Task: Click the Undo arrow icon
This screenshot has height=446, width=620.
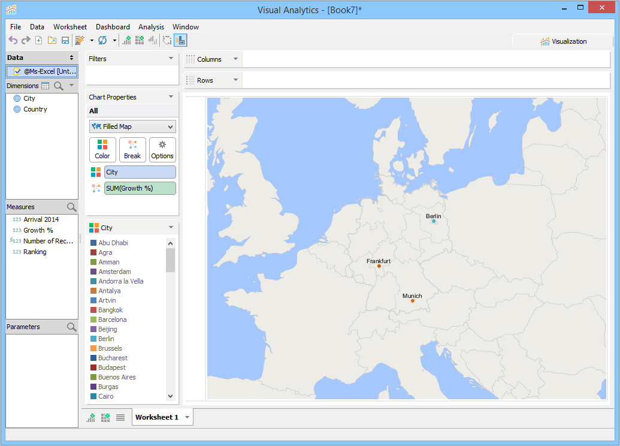Action: point(13,40)
